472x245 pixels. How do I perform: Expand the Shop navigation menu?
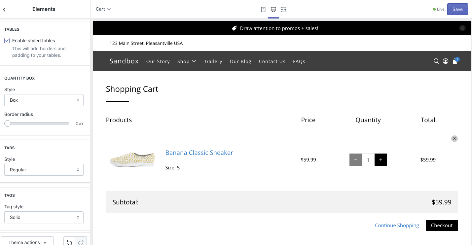tap(187, 61)
